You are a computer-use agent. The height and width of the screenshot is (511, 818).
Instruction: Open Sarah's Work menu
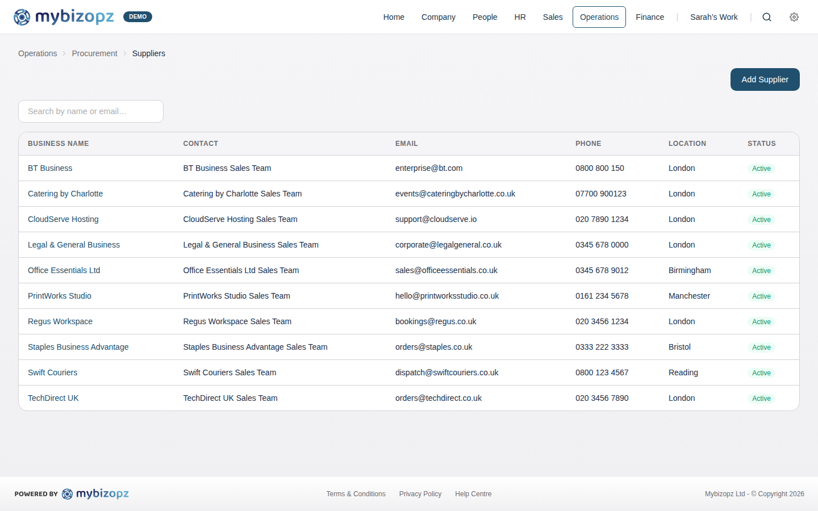coord(714,17)
